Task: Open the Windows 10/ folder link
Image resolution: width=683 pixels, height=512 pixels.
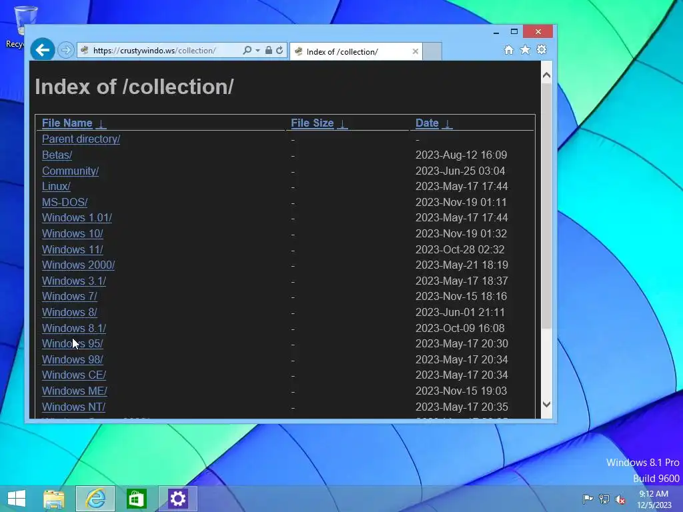Action: (x=72, y=234)
